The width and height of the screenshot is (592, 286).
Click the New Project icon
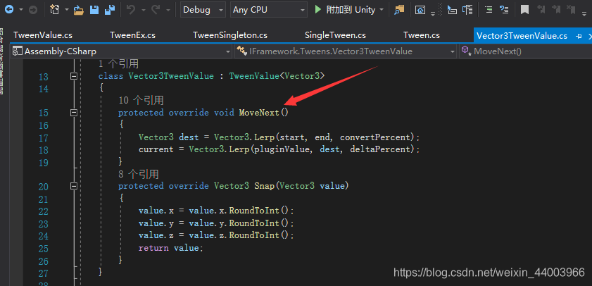point(55,9)
